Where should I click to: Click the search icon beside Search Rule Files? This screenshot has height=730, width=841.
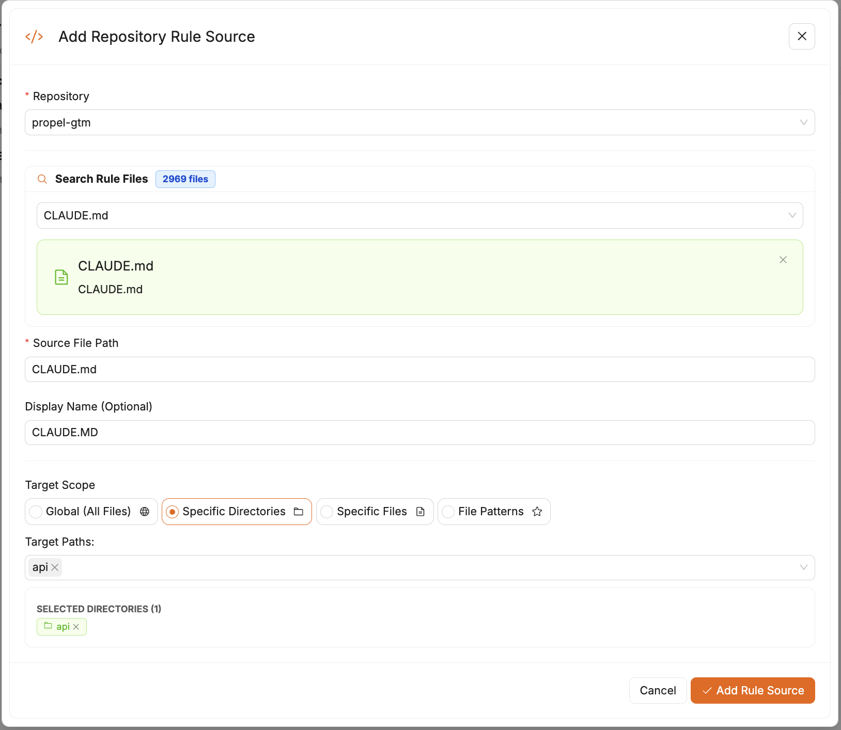(42, 179)
